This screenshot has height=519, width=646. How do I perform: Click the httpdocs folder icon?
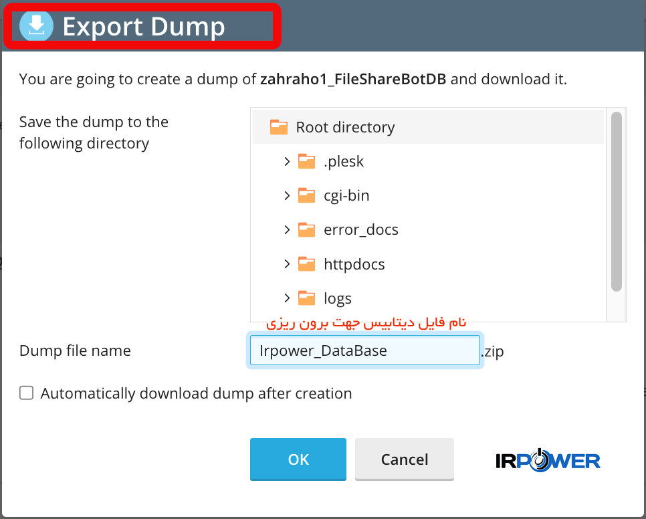(x=306, y=264)
